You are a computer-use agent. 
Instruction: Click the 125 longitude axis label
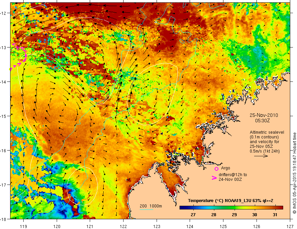coord(223,226)
